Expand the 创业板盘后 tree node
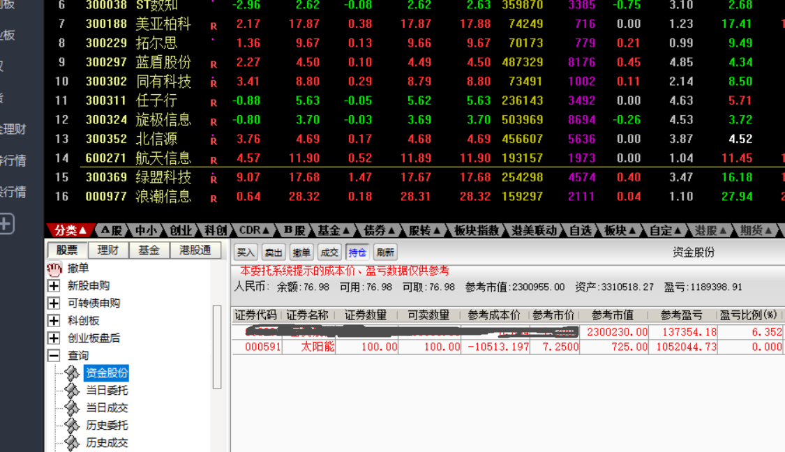The height and width of the screenshot is (452, 785). coord(54,338)
